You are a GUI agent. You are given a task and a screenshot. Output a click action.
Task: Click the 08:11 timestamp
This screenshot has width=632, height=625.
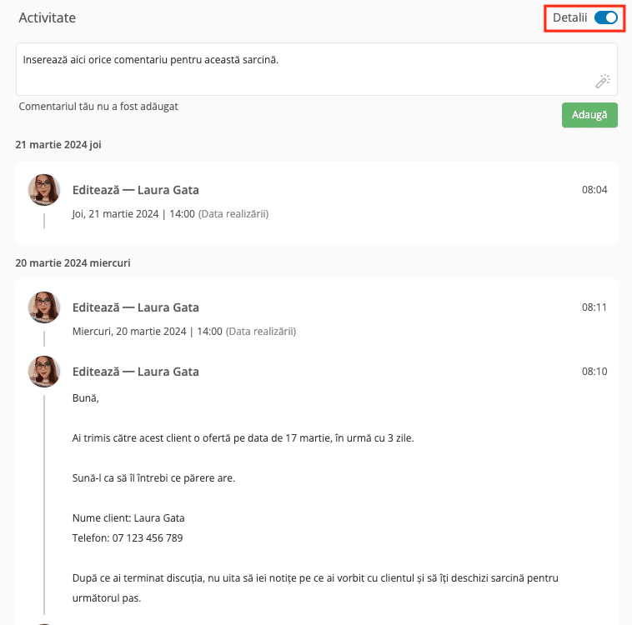tap(594, 307)
